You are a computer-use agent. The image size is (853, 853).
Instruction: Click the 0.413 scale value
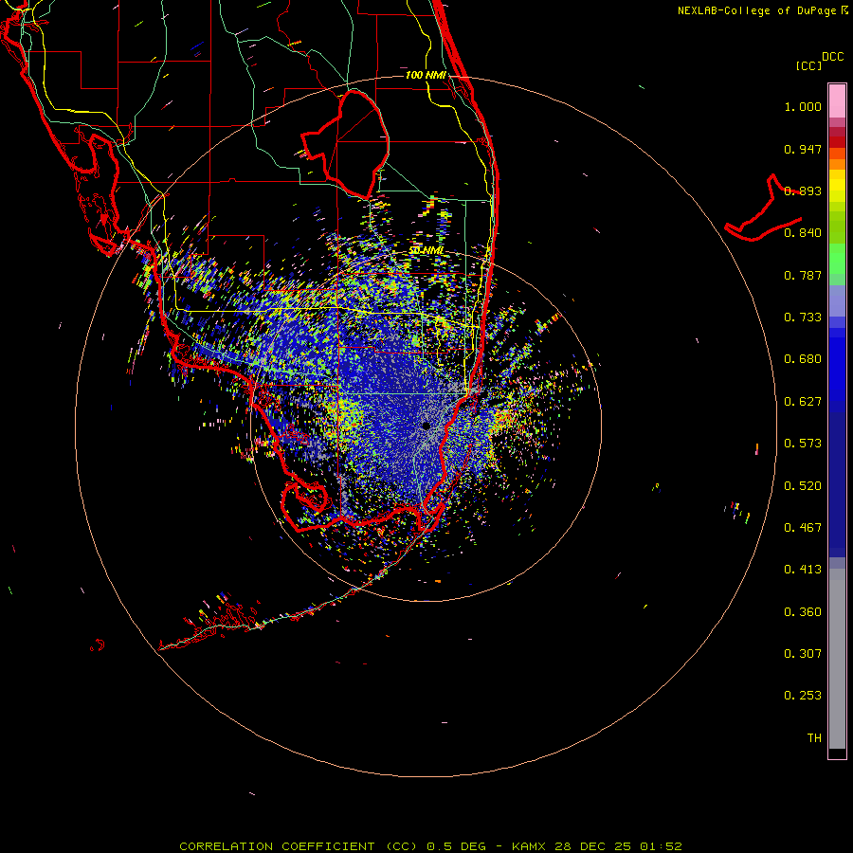803,570
